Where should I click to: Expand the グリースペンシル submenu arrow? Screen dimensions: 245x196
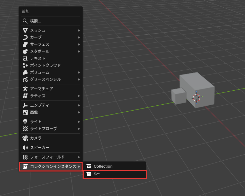[79, 79]
